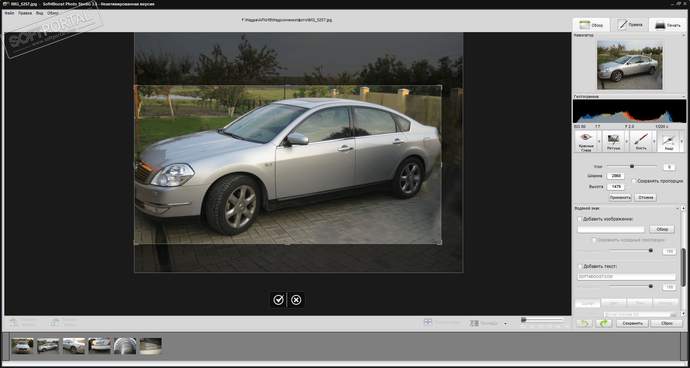690x368 pixels.
Task: Select the Кисть brush tool
Action: pyautogui.click(x=641, y=141)
